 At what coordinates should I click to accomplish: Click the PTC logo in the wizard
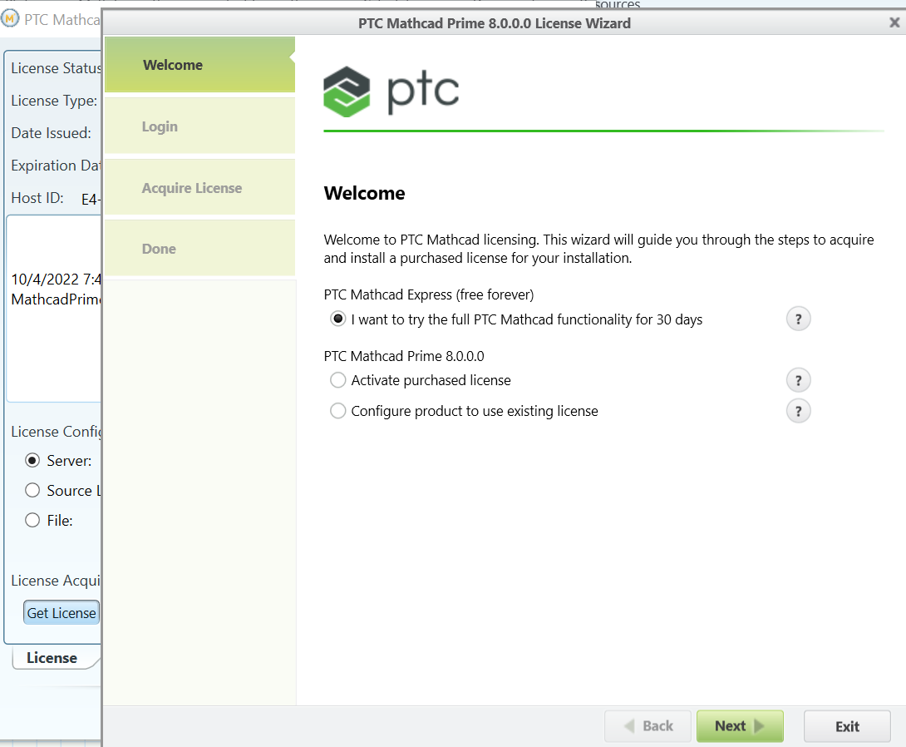(x=391, y=92)
